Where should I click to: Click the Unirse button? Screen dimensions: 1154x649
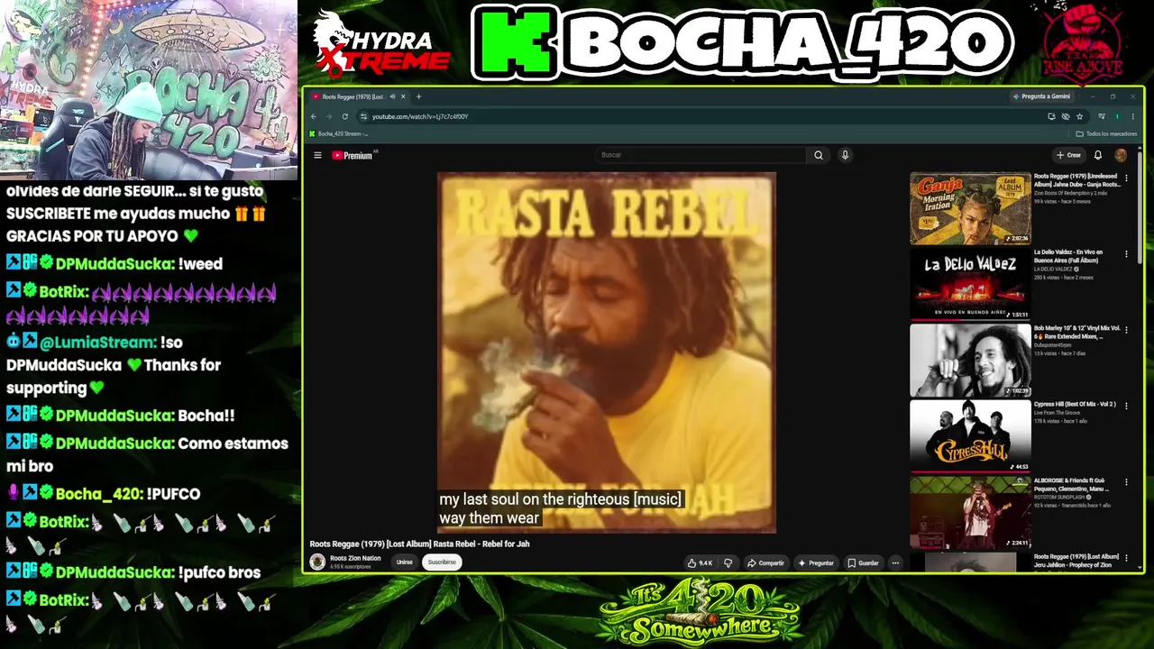click(405, 562)
